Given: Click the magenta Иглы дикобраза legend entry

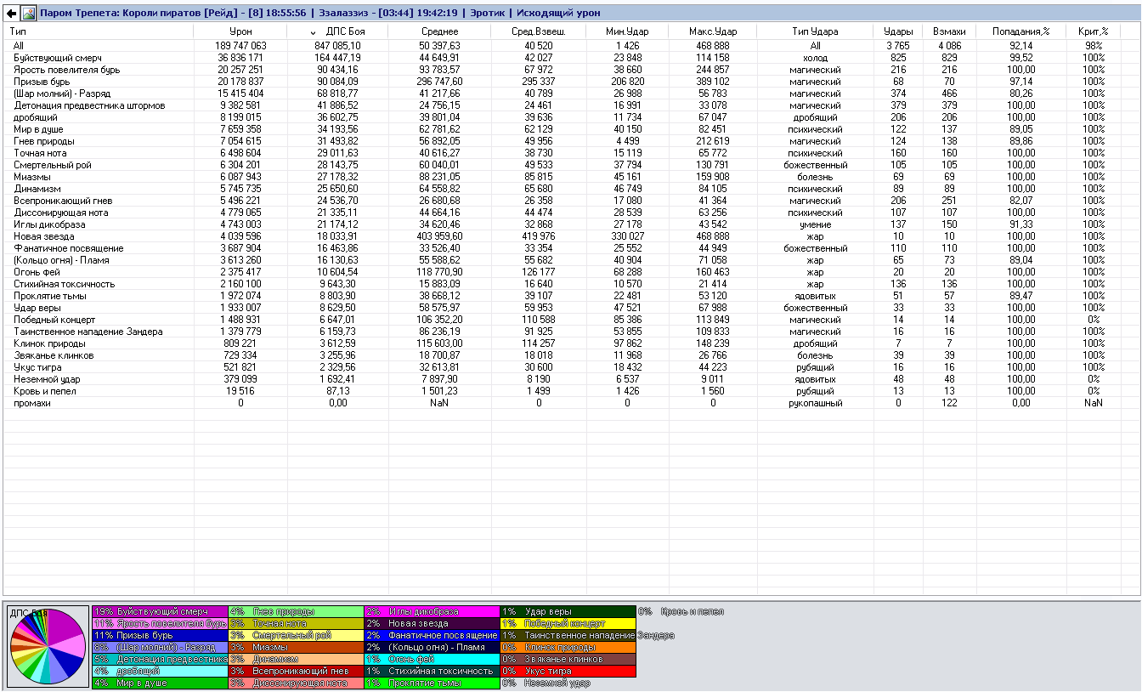Looking at the screenshot, I should (x=432, y=611).
